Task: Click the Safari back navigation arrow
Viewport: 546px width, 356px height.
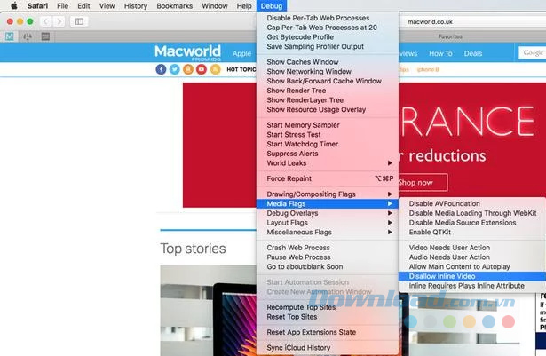Action: point(44,20)
